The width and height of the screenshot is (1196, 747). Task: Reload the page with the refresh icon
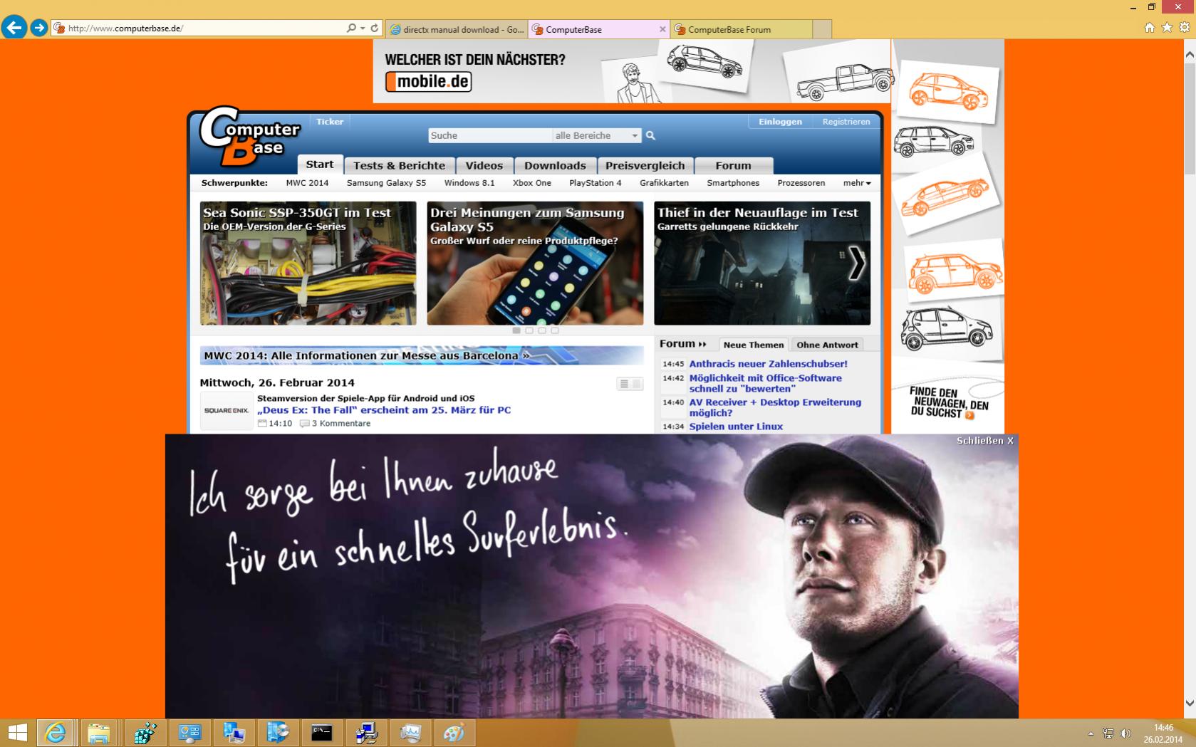pyautogui.click(x=375, y=28)
